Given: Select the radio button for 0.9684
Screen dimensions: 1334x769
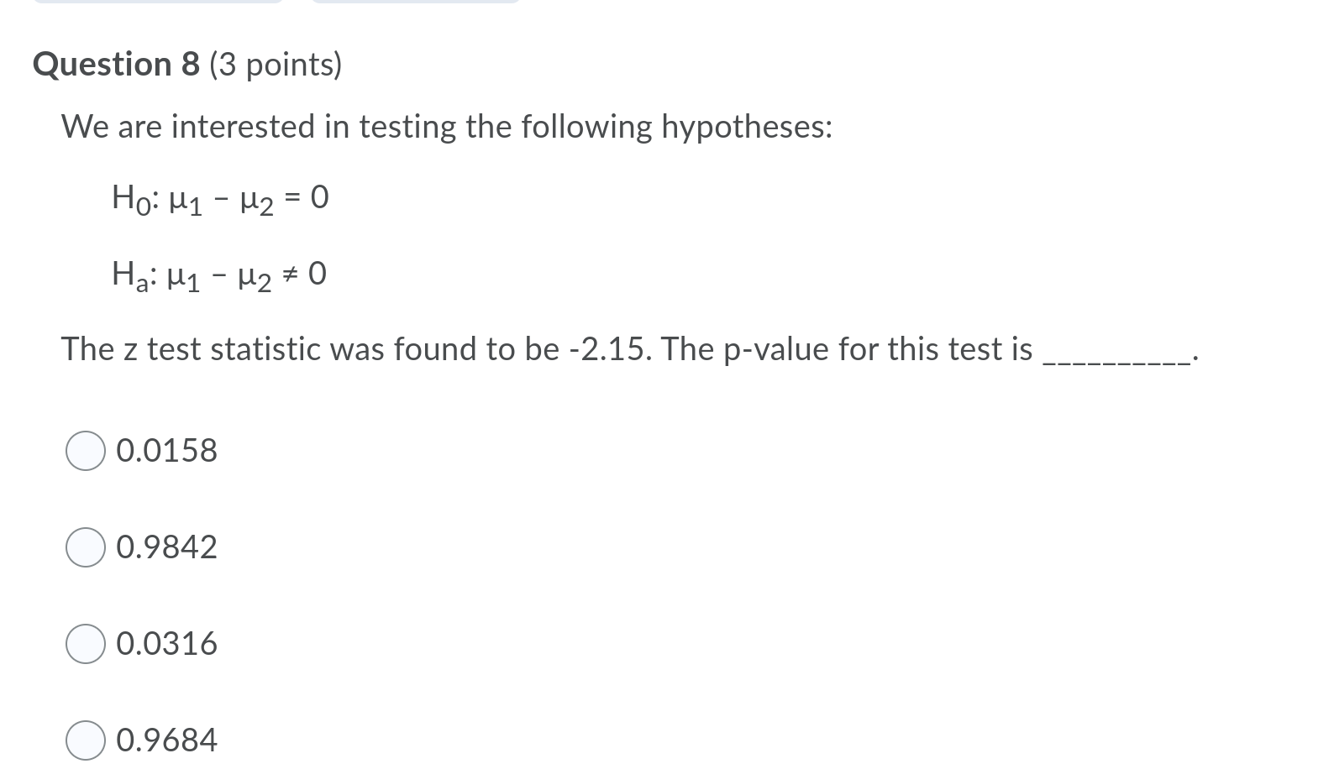Looking at the screenshot, I should [84, 740].
